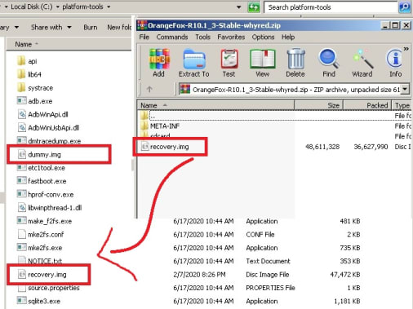Screen dimensions: 413x309
Task: Click the green refresh button in Explorer
Action: (x=253, y=7)
